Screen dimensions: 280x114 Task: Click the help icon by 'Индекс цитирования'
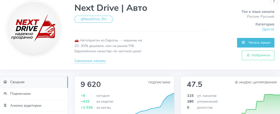coord(237,82)
